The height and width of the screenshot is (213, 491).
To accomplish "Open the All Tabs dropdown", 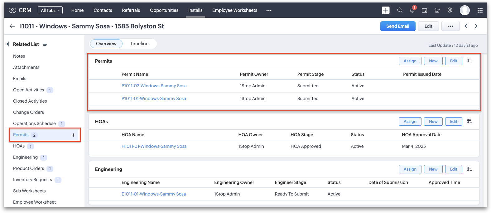I will [50, 10].
